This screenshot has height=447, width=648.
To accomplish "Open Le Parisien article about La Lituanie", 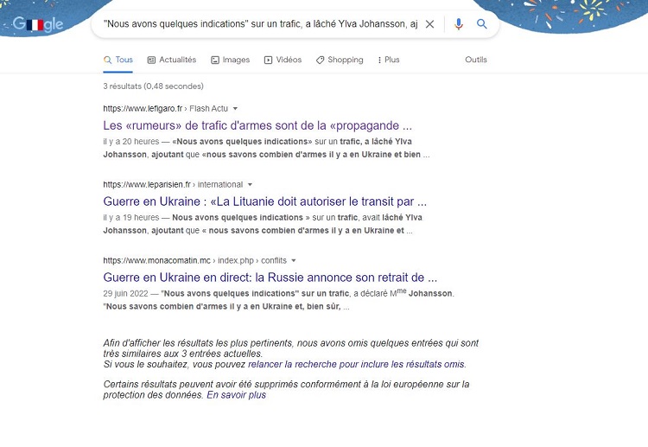I will point(264,201).
